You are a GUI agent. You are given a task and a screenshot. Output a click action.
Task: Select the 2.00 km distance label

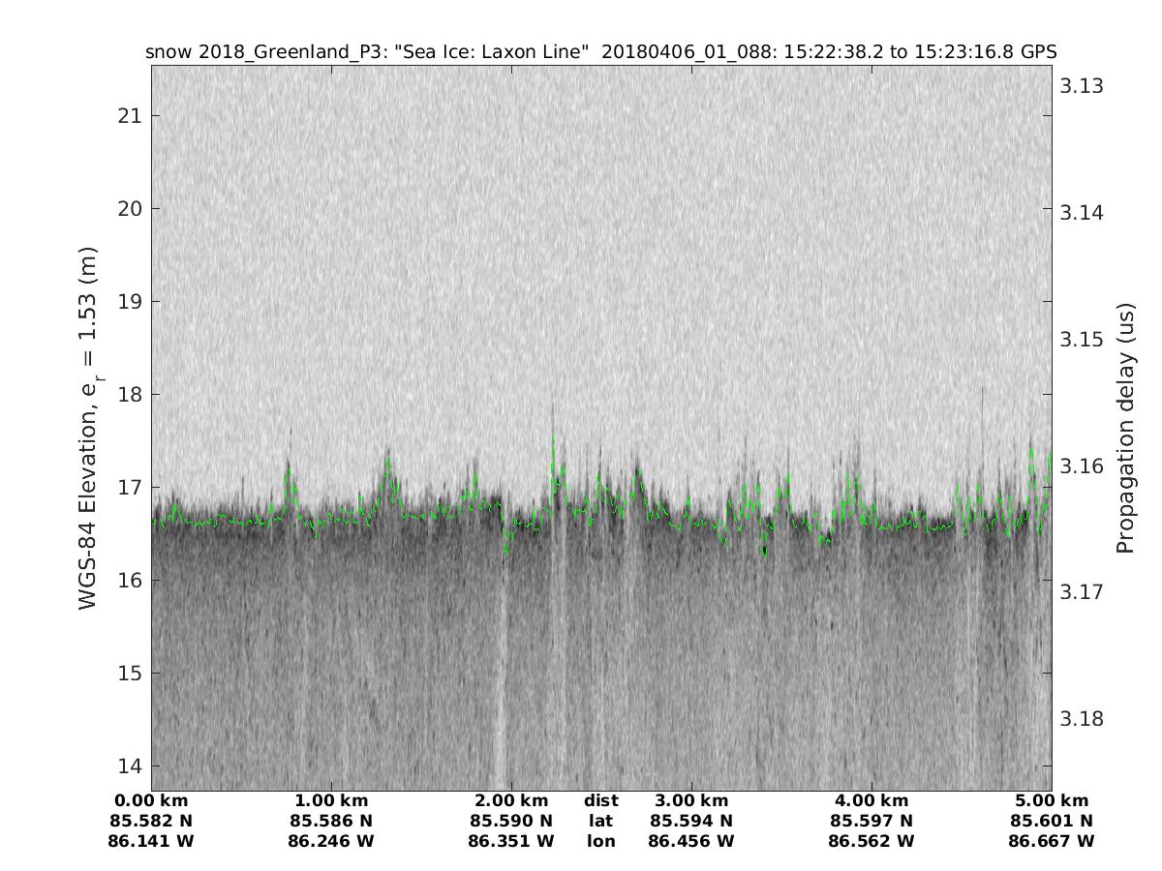click(511, 801)
